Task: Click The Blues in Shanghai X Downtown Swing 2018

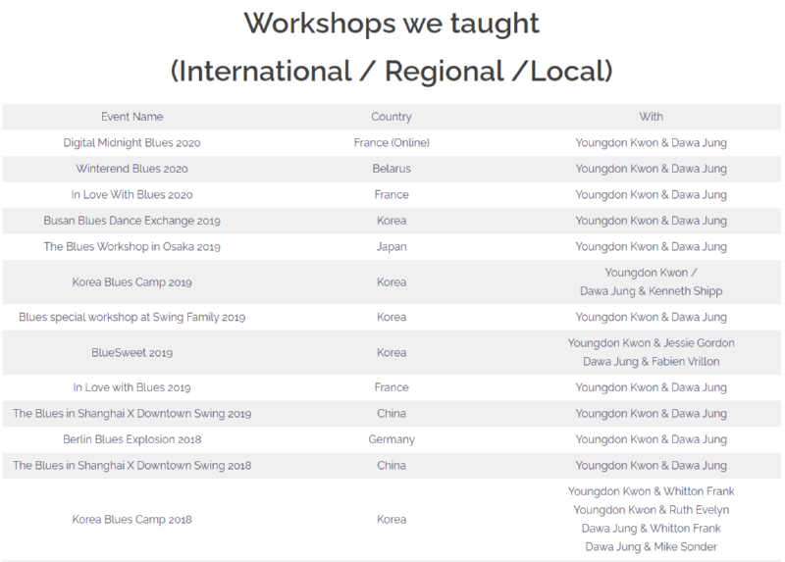Action: tap(131, 466)
